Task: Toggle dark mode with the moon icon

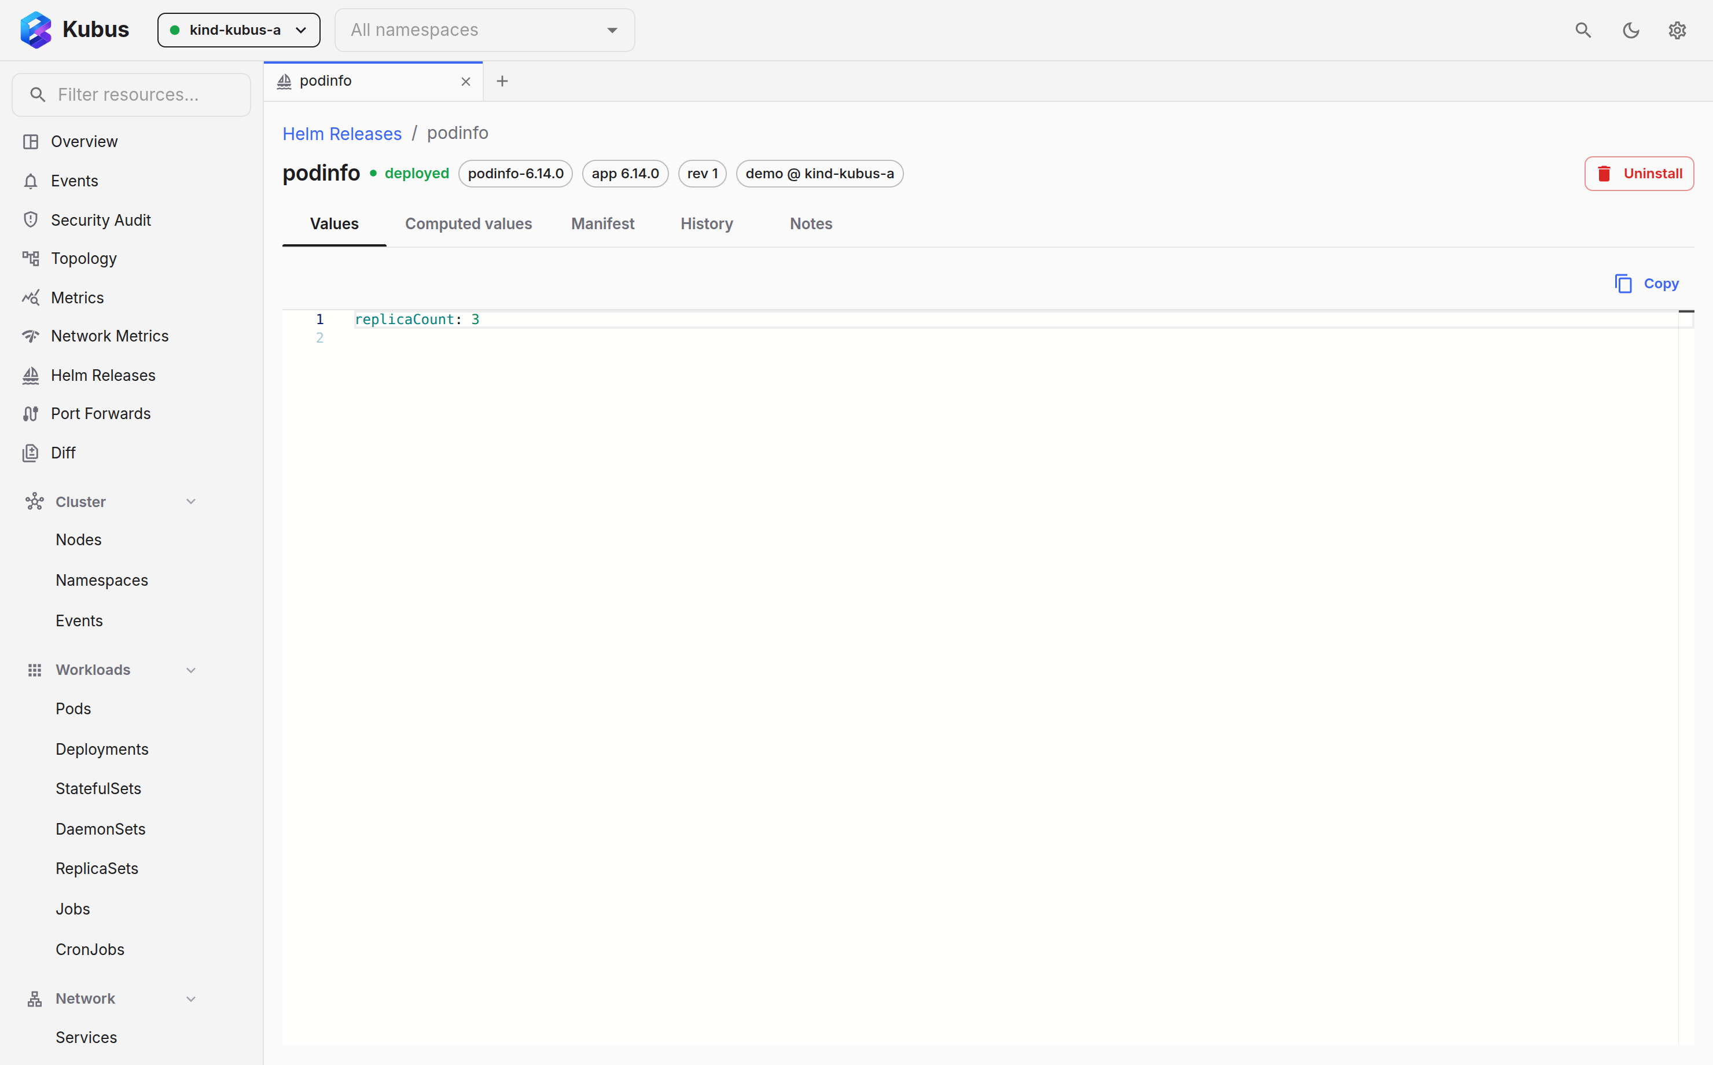Action: point(1631,30)
